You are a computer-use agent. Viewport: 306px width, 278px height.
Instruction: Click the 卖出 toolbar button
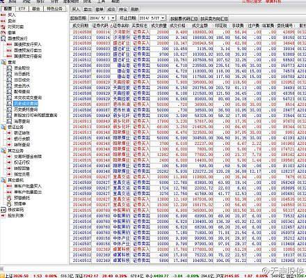pyautogui.click(x=88, y=9)
